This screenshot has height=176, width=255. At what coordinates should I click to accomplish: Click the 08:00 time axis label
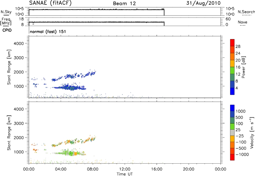point(93,169)
